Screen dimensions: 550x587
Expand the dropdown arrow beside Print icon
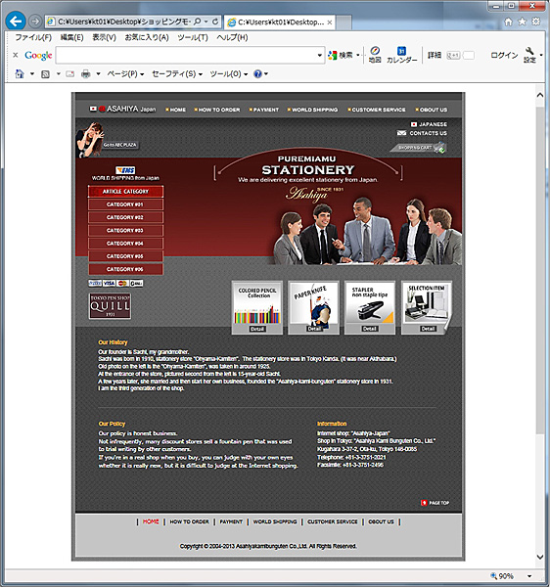[98, 74]
